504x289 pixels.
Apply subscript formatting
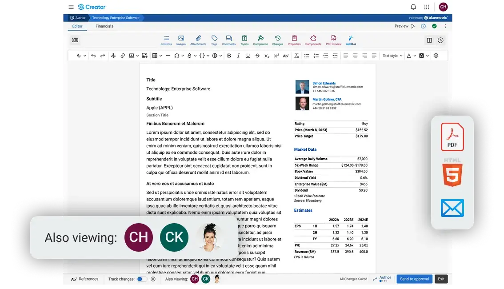[267, 56]
